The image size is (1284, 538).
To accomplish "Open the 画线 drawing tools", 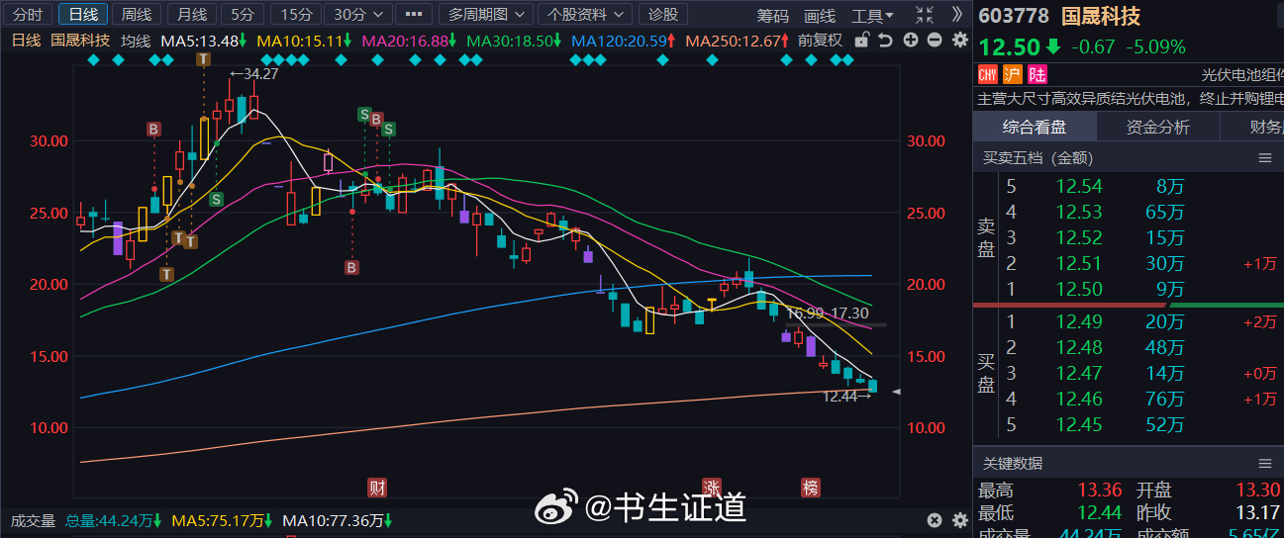I will click(820, 16).
